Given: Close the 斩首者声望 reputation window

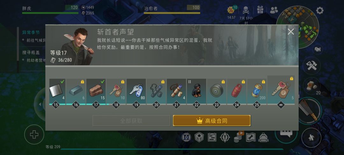Looking at the screenshot, I should [x=291, y=32].
